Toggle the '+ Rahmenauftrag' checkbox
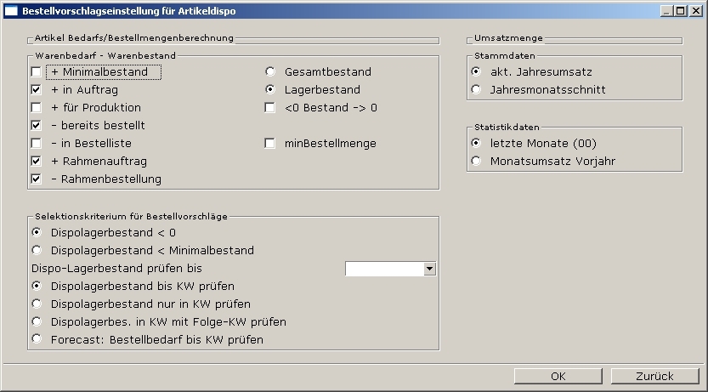 (37, 161)
